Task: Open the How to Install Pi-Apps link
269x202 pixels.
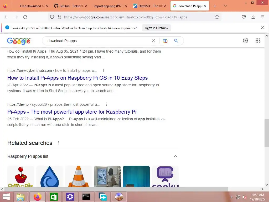Action: (x=77, y=78)
